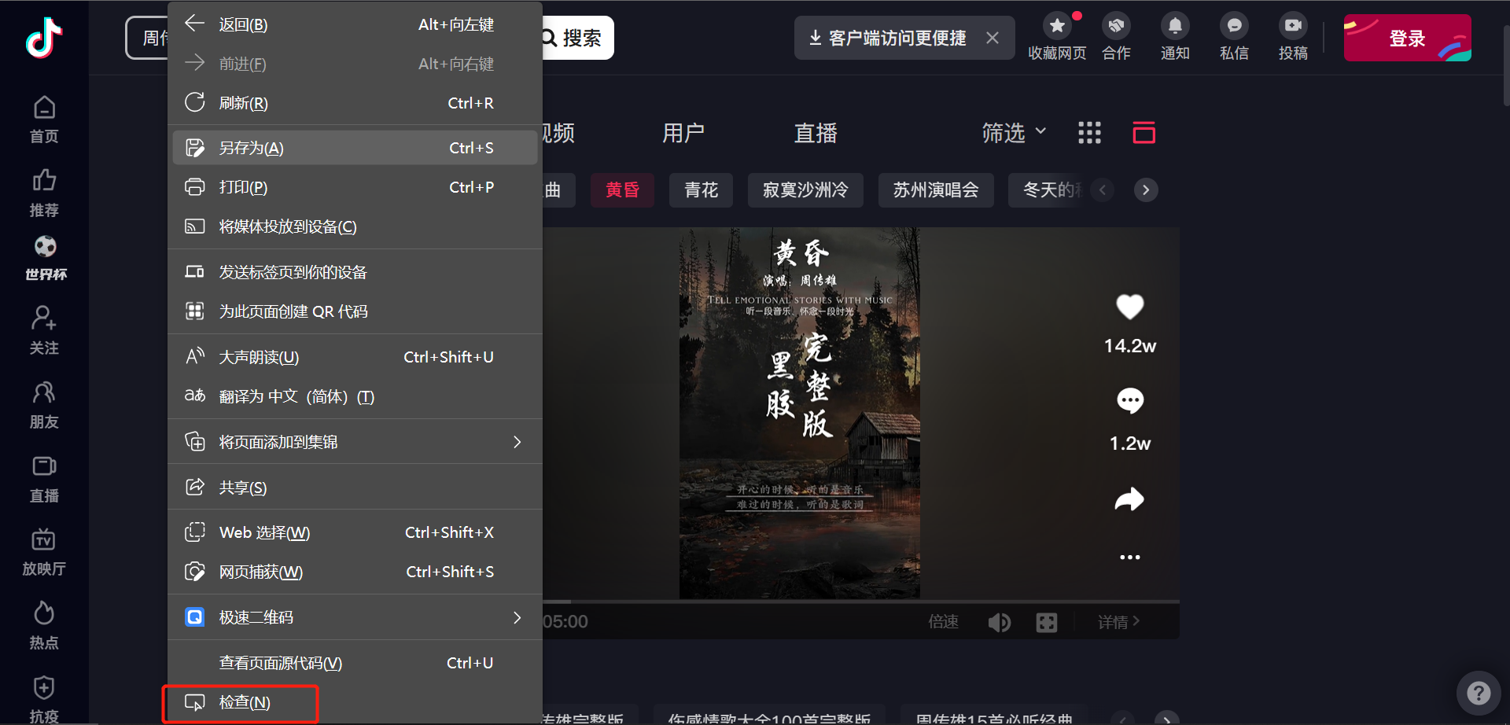Choose 检查(N) from context menu
1510x725 pixels.
[244, 702]
